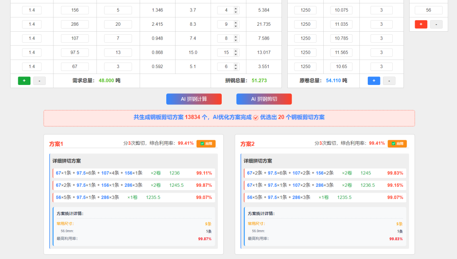This screenshot has height=259, width=457.
Task: Click the blue plus add-coil button
Action: click(x=374, y=81)
